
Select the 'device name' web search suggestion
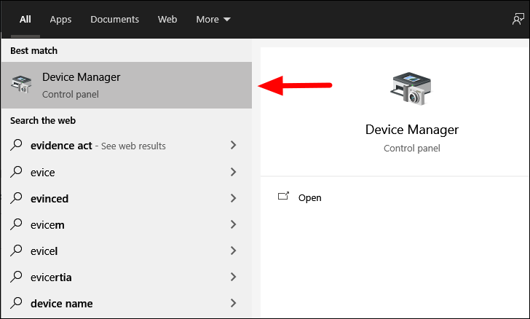[x=127, y=304]
